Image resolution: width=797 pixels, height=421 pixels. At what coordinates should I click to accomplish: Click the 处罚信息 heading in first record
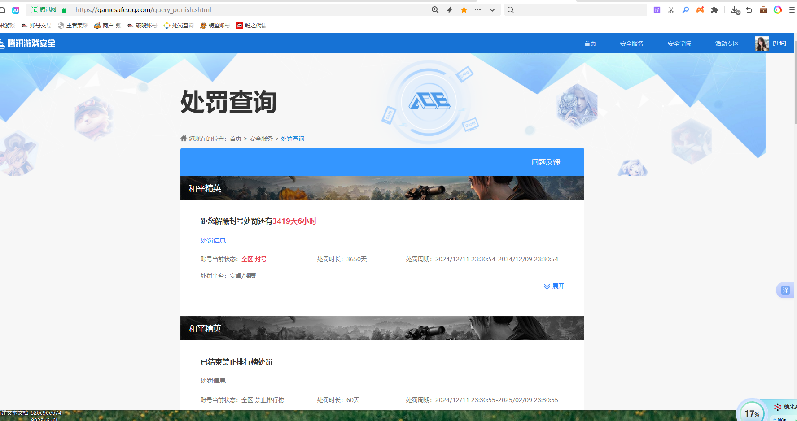pyautogui.click(x=213, y=240)
